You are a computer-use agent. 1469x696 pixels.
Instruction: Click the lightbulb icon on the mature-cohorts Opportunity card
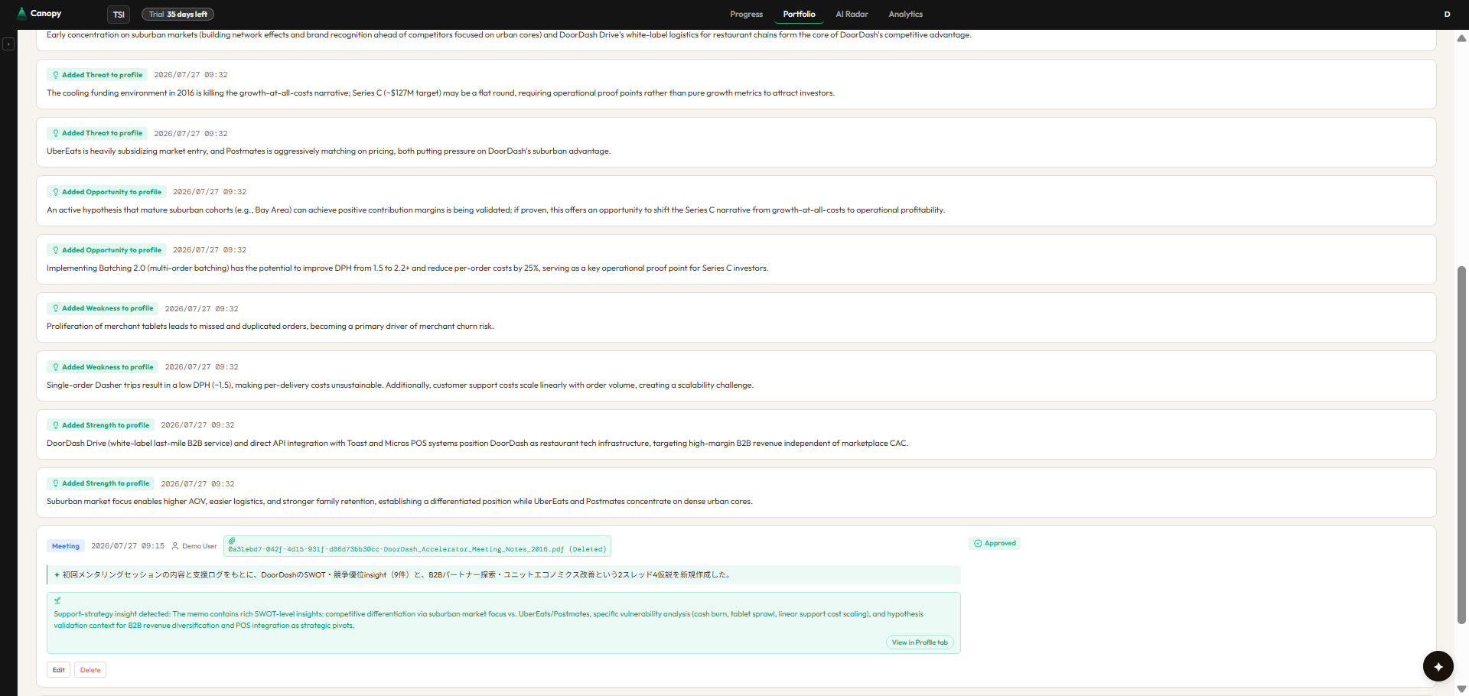56,192
